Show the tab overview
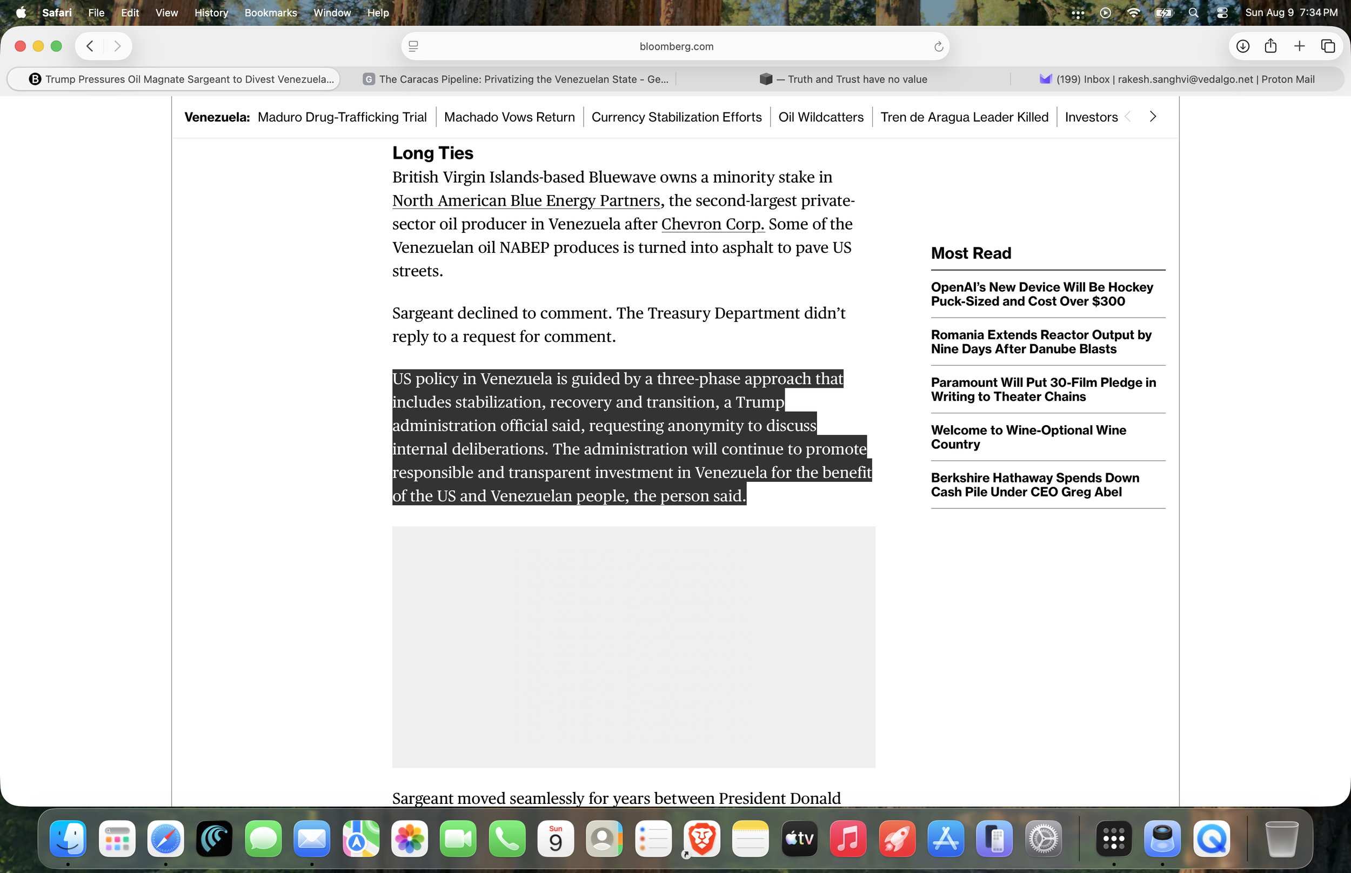This screenshot has width=1351, height=873. coord(1328,46)
